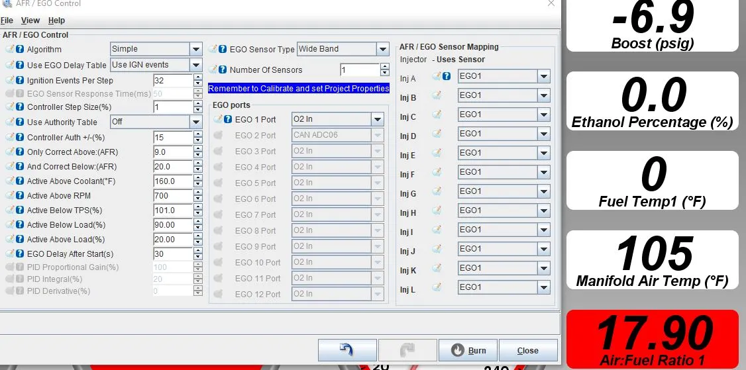The image size is (746, 370).
Task: Click help icon for Active Above Load(%)
Action: [19, 239]
